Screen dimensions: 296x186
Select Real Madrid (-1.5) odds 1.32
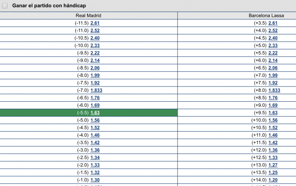tap(95, 173)
